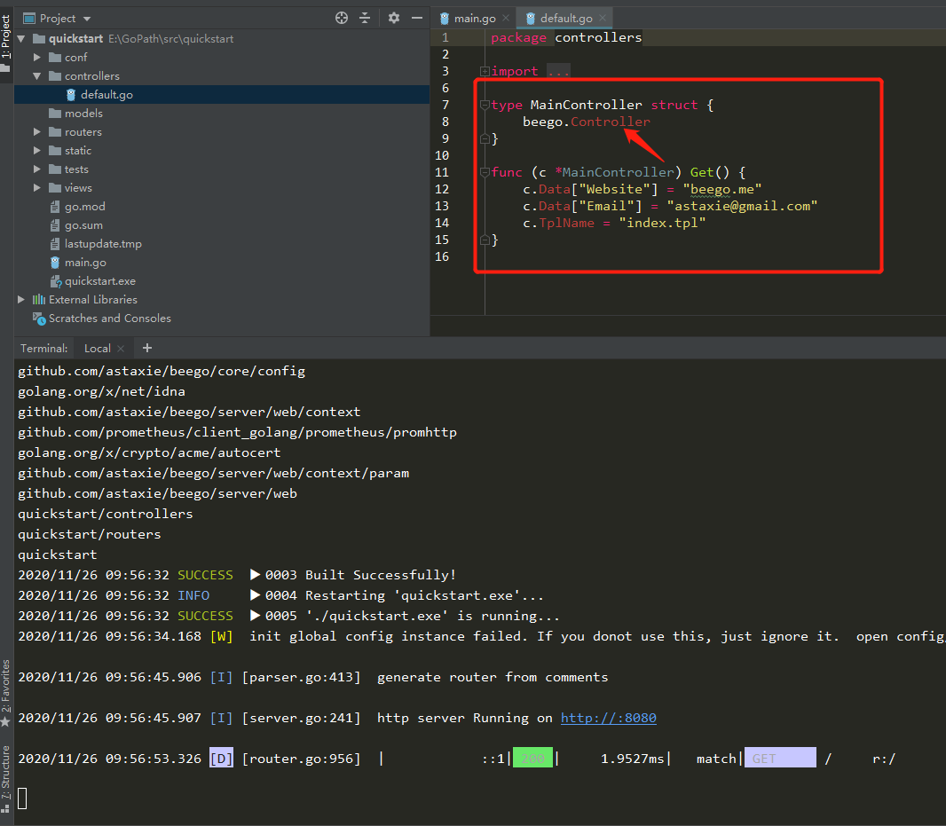Select quickstart.exe in the tree
This screenshot has height=826, width=946.
[x=100, y=282]
